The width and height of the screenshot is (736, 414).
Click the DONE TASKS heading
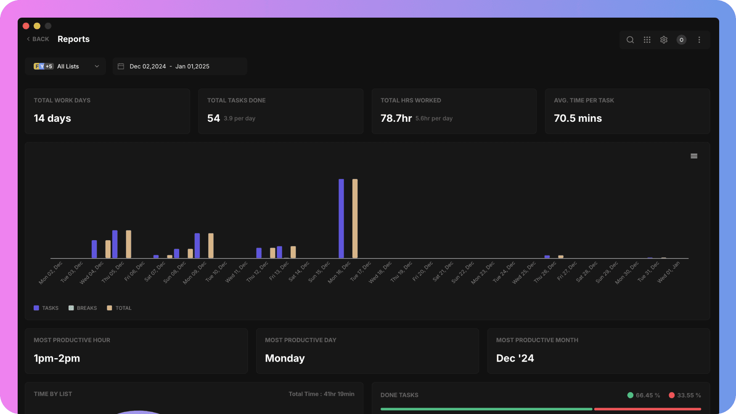click(x=399, y=395)
